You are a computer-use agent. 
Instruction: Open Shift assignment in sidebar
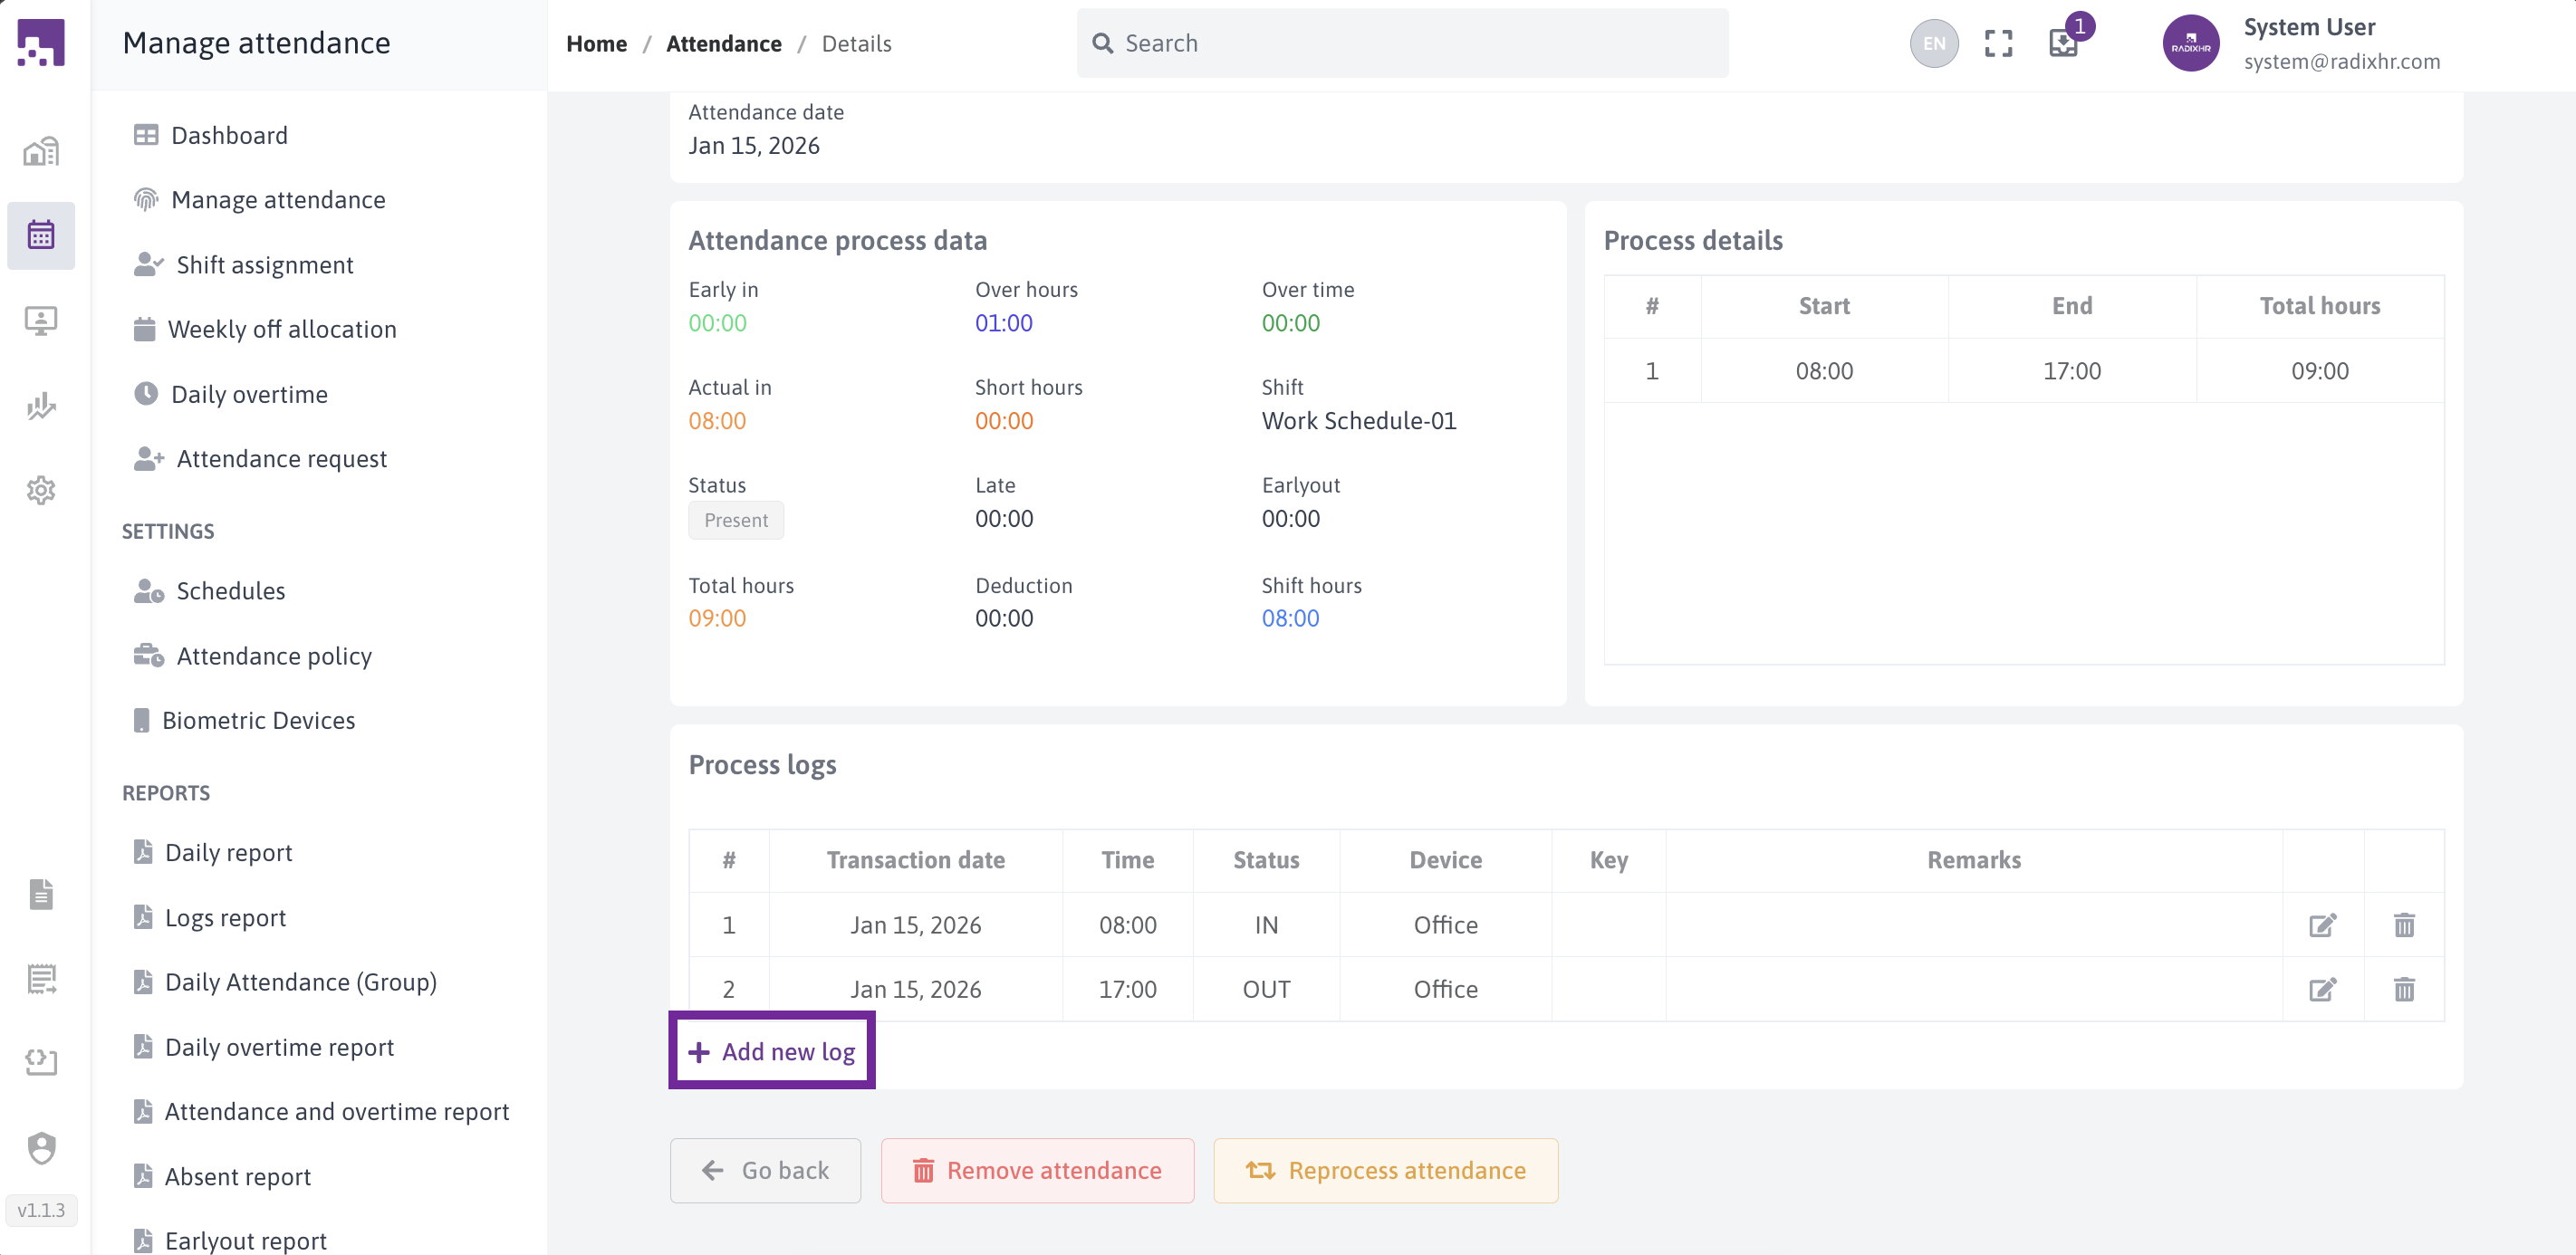[264, 265]
